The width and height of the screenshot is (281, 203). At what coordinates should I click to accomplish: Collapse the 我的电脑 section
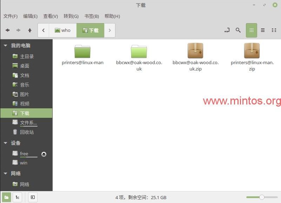(x=5, y=46)
